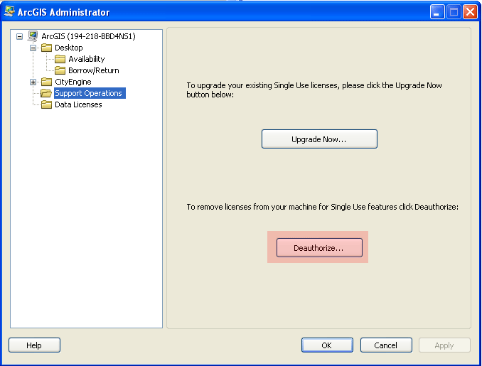Click the open Support Operations folder icon
This screenshot has width=482, height=366.
pyautogui.click(x=46, y=93)
